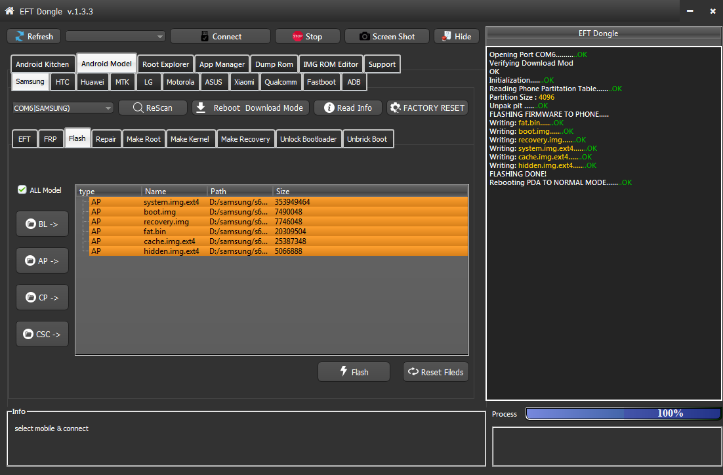Select the Android Model tab
Screen dimensions: 723x475
[x=106, y=63]
